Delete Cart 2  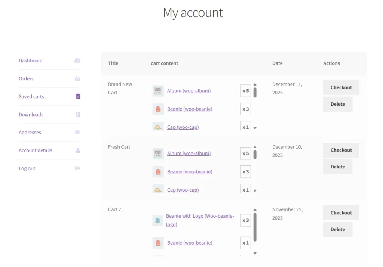pyautogui.click(x=338, y=229)
